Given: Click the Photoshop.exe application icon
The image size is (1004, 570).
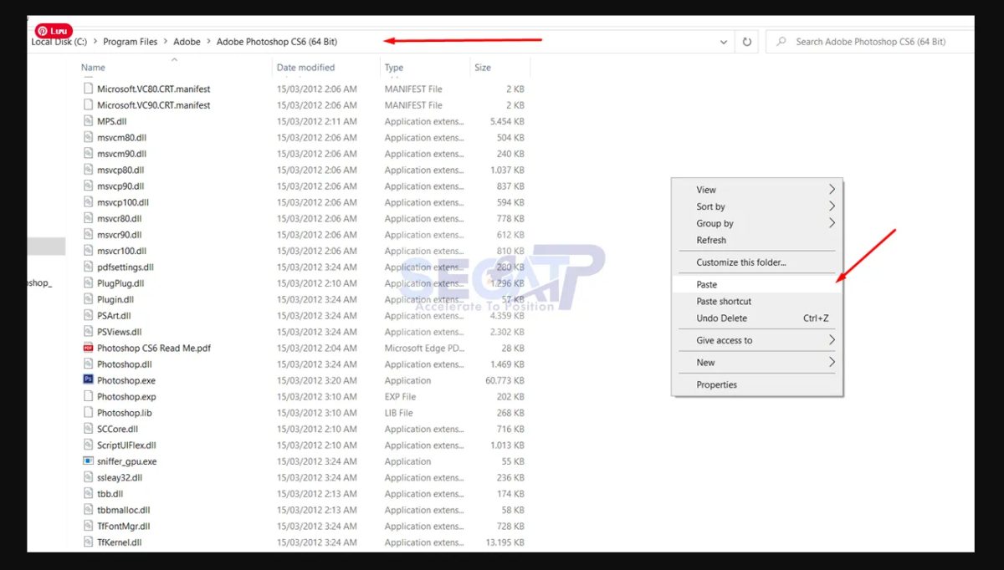Looking at the screenshot, I should coord(89,380).
